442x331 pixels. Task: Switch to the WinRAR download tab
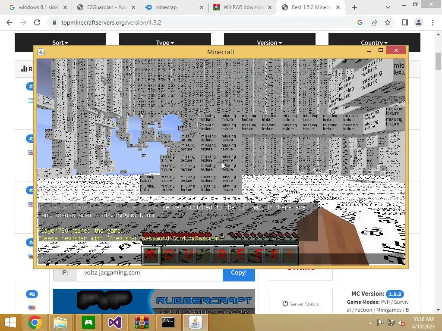243,7
